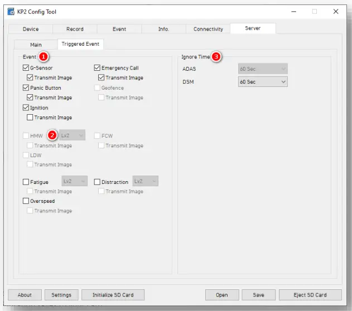The height and width of the screenshot is (311, 352).
Task: Select the Triggered Event sub-tab
Action: point(80,44)
